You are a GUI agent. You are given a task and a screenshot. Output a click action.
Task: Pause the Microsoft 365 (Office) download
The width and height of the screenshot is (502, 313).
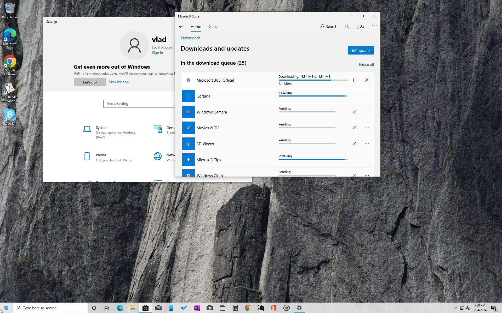[354, 80]
